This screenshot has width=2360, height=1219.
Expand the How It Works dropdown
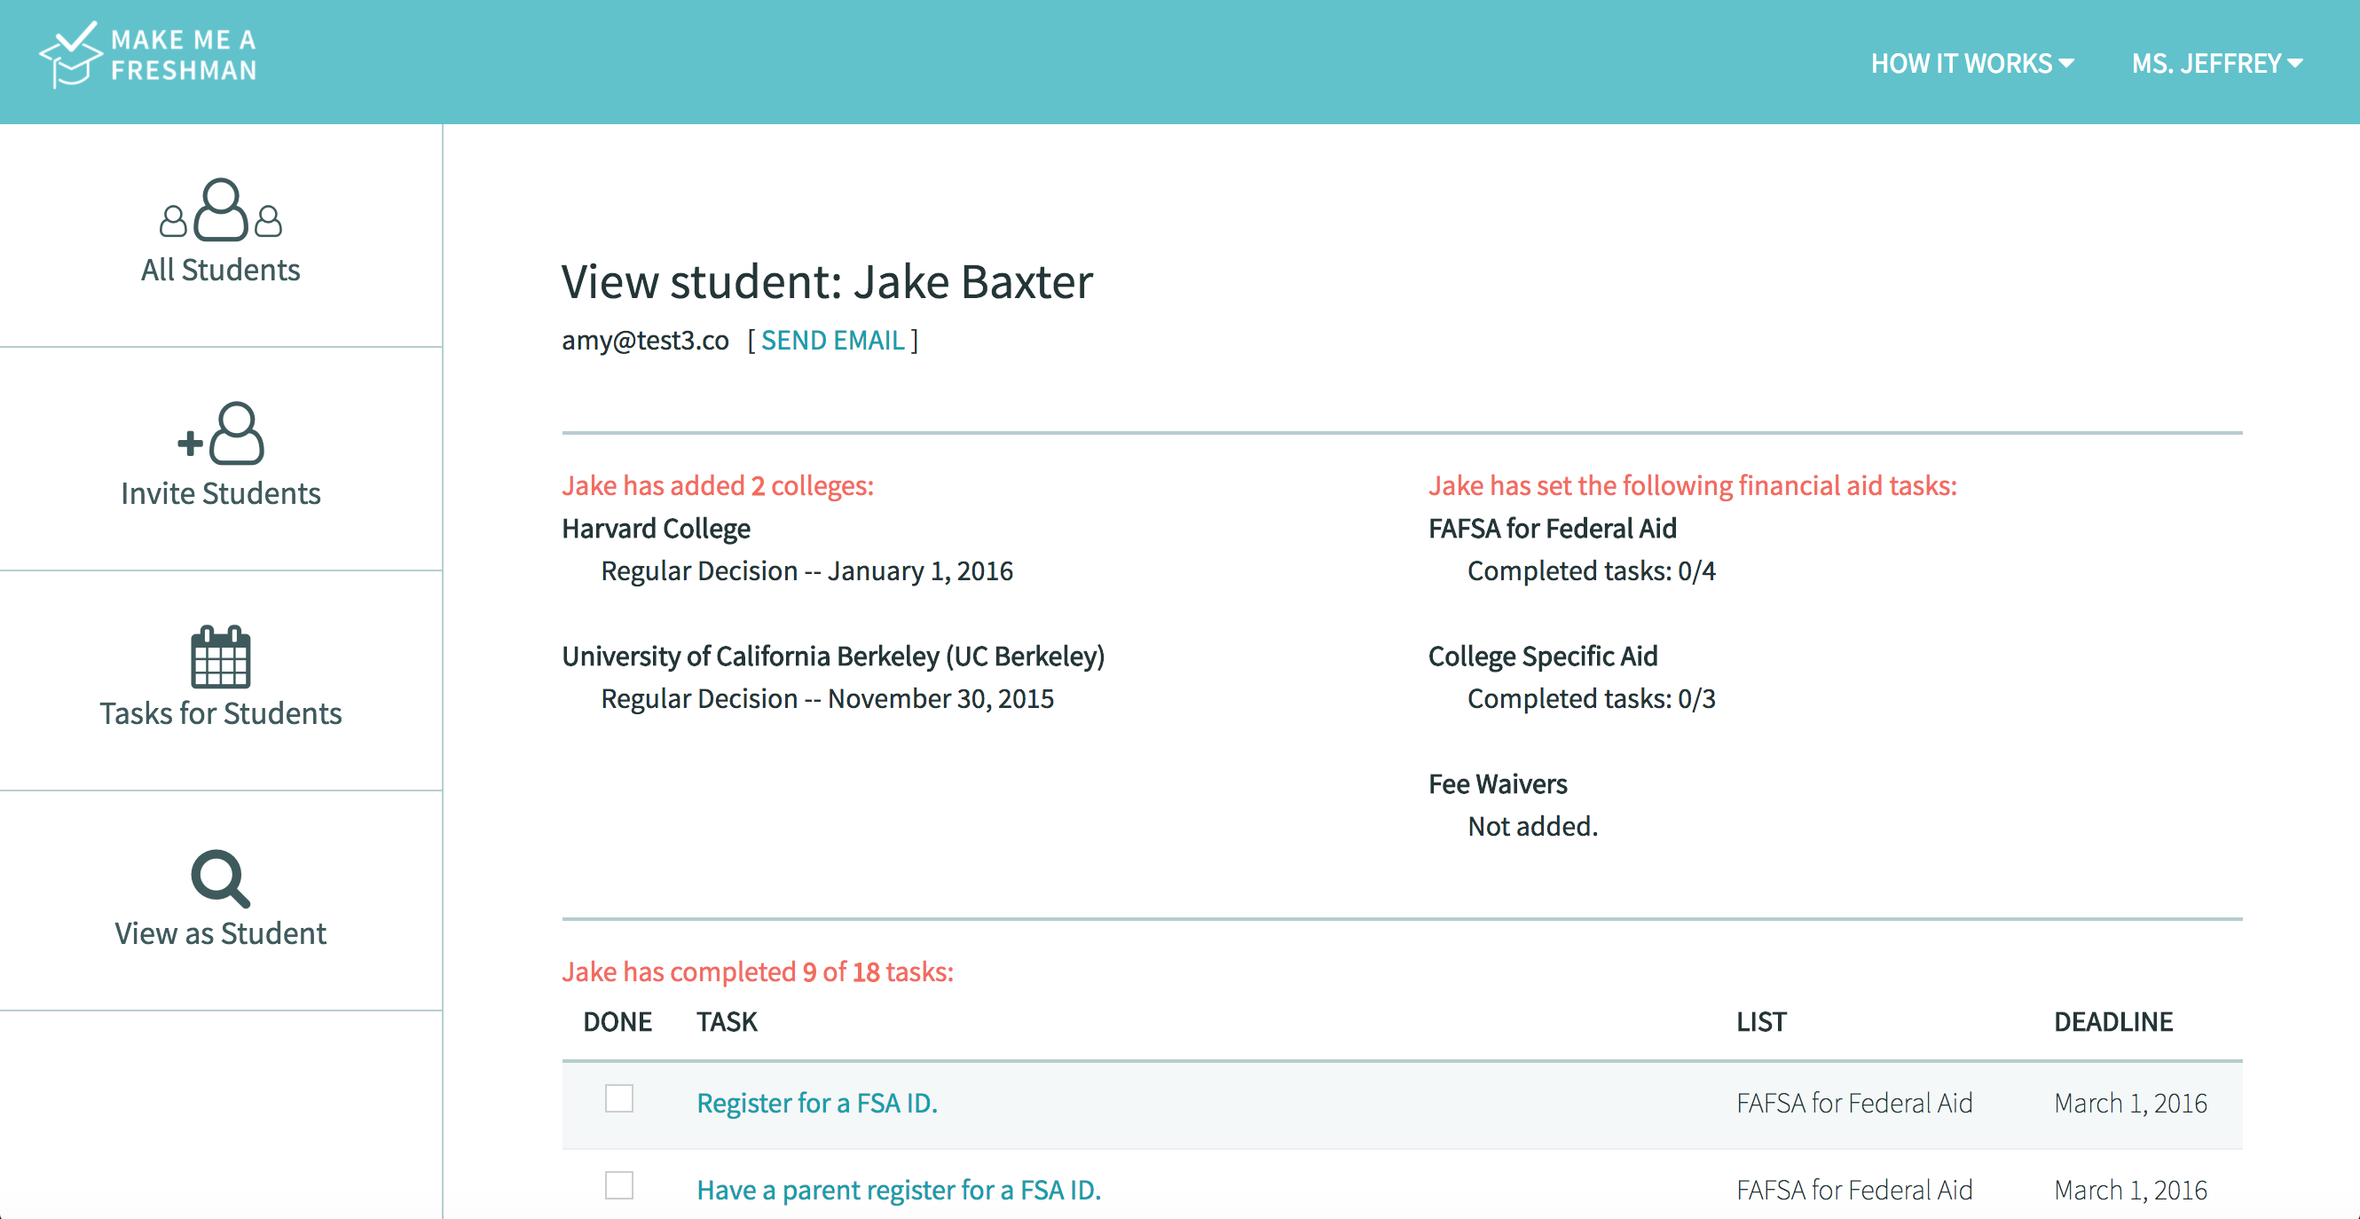[x=1971, y=63]
